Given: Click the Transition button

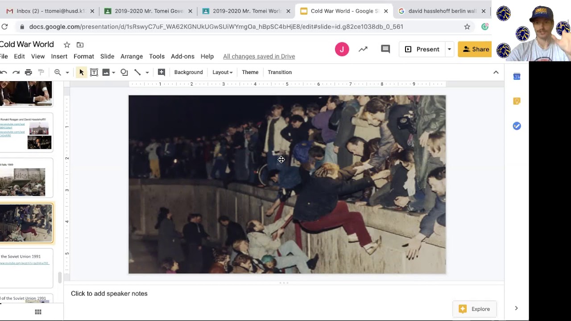Looking at the screenshot, I should [x=280, y=72].
